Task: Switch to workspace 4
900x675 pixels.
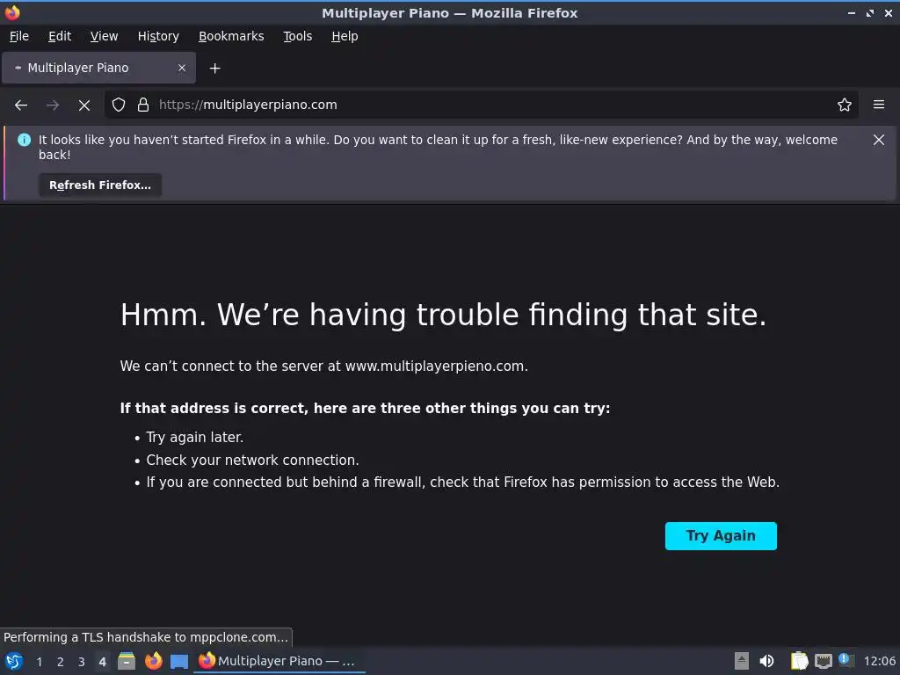Action: (x=102, y=662)
